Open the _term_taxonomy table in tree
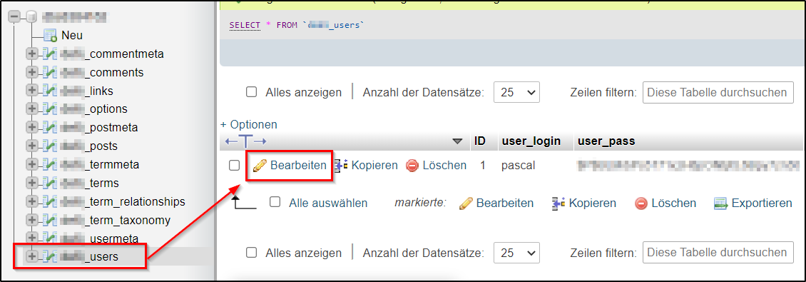 (x=115, y=221)
